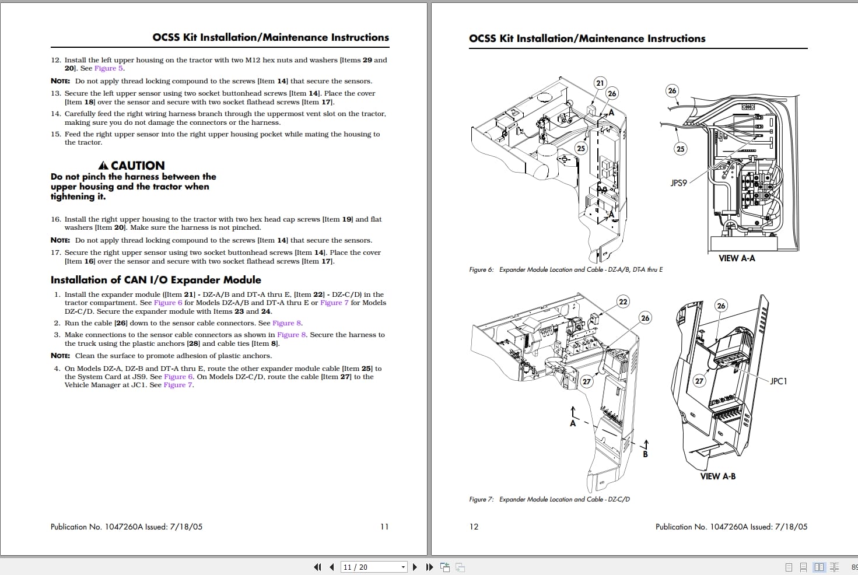This screenshot has width=858, height=575.
Task: Click the Figure 6 link in step 1
Action: click(x=169, y=303)
